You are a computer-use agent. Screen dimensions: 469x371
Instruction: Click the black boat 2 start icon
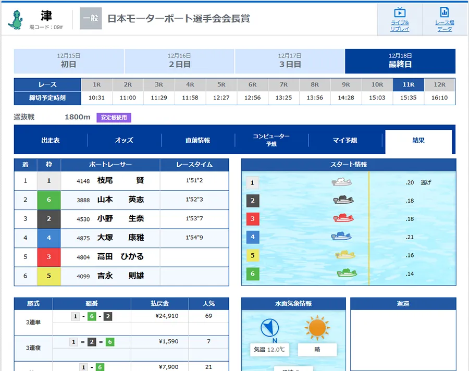(x=343, y=201)
